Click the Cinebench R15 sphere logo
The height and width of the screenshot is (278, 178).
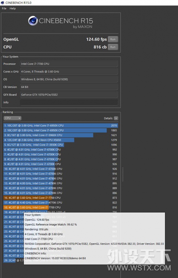33,21
